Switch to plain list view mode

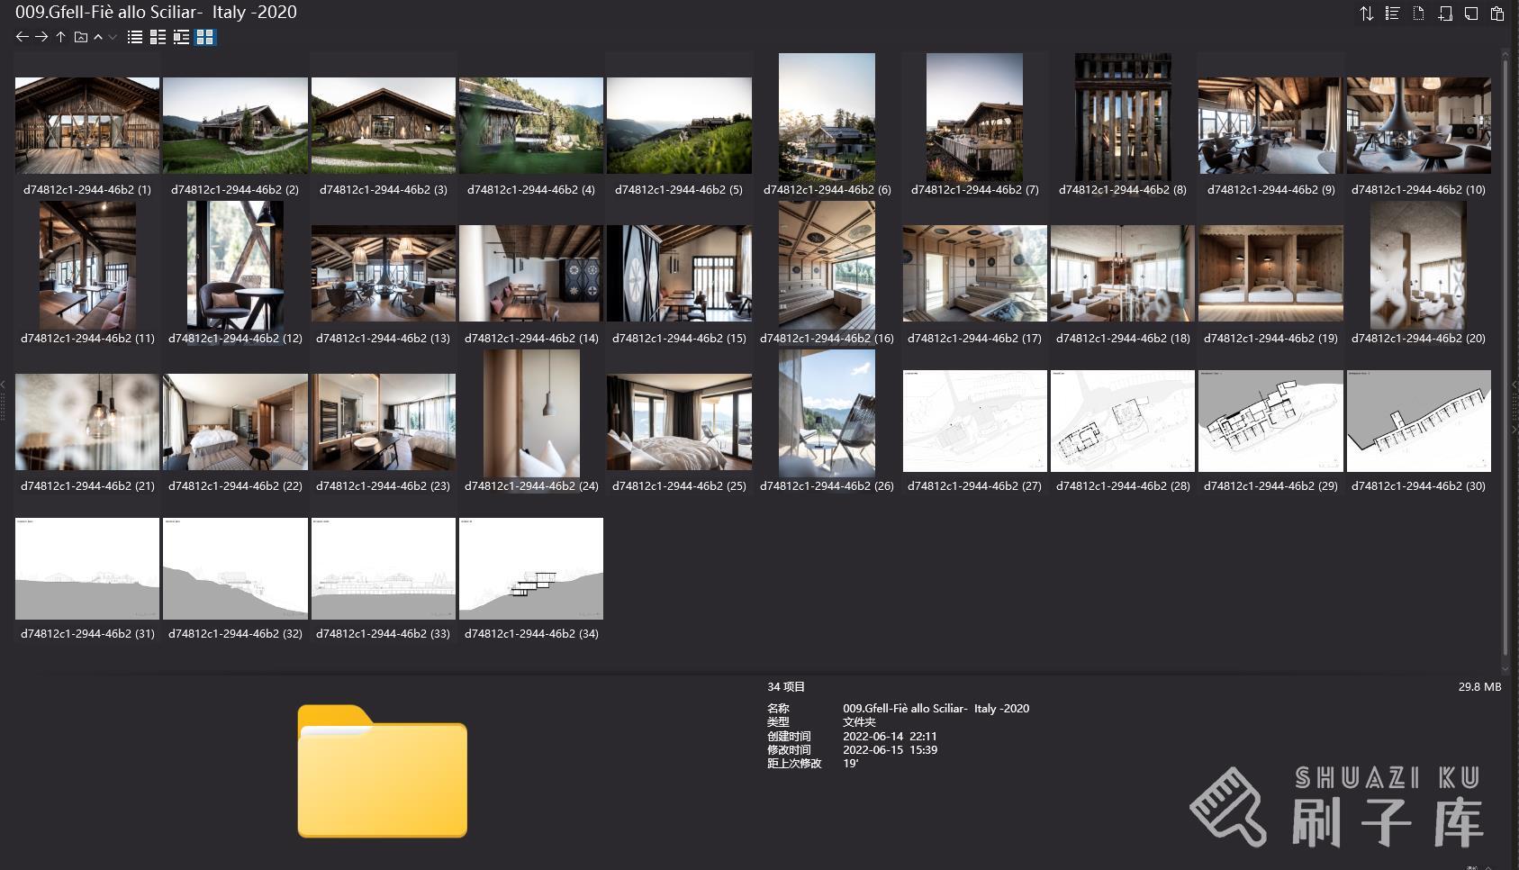(135, 37)
